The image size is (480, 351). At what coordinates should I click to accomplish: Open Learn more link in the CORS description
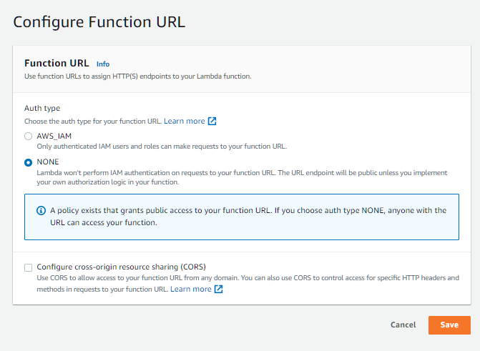point(191,289)
